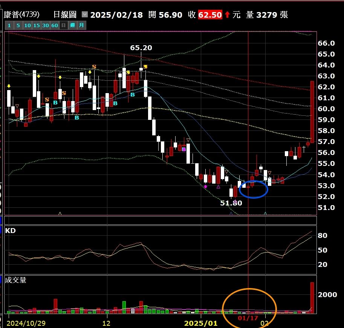Image resolution: width=344 pixels, height=328 pixels.
Task: Click the pink arrow marker near 53.0
Action: [x=205, y=186]
